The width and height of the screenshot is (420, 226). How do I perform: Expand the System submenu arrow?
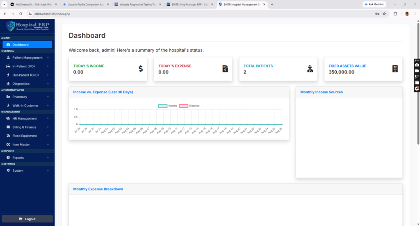pos(48,171)
